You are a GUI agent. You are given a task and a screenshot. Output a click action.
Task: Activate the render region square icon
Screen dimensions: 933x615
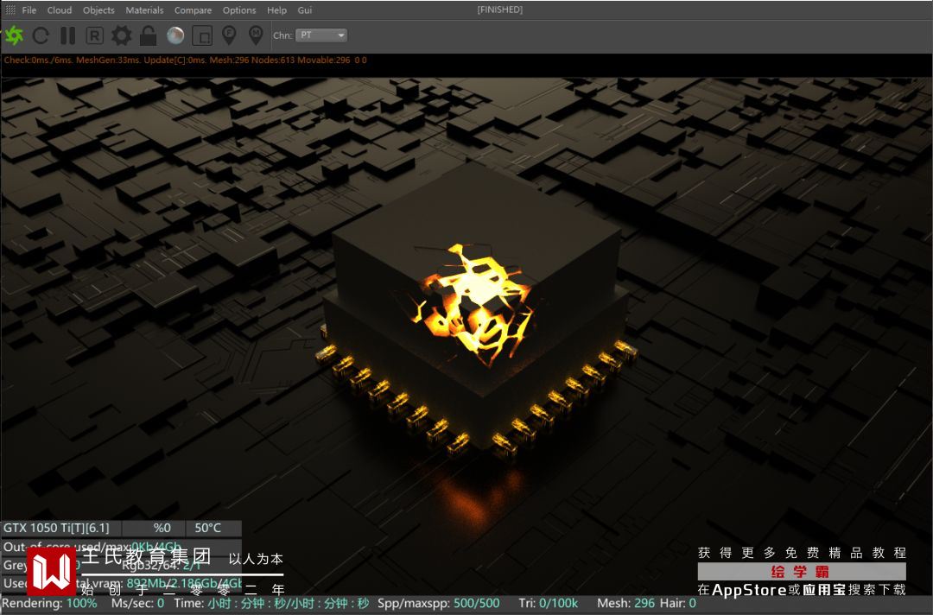202,35
